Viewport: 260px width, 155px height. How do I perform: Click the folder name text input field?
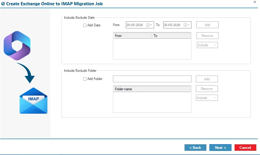[x=152, y=79]
